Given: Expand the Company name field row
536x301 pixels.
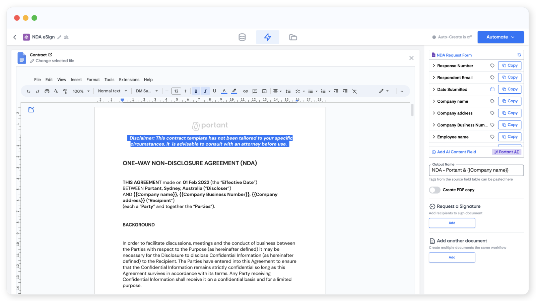Looking at the screenshot, I should coord(434,101).
